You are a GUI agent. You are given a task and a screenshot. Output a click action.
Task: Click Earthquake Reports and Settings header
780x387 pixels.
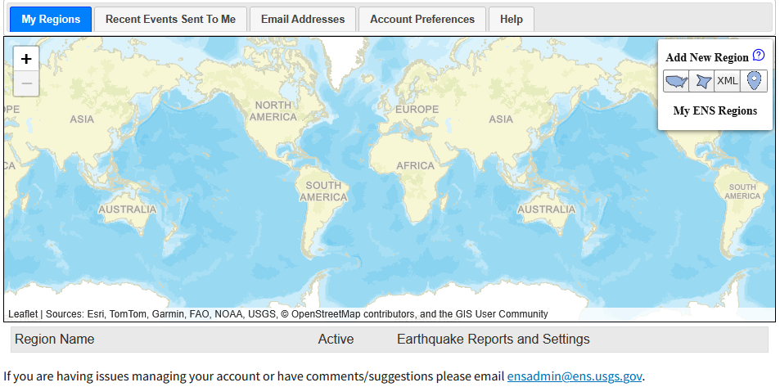(x=493, y=340)
